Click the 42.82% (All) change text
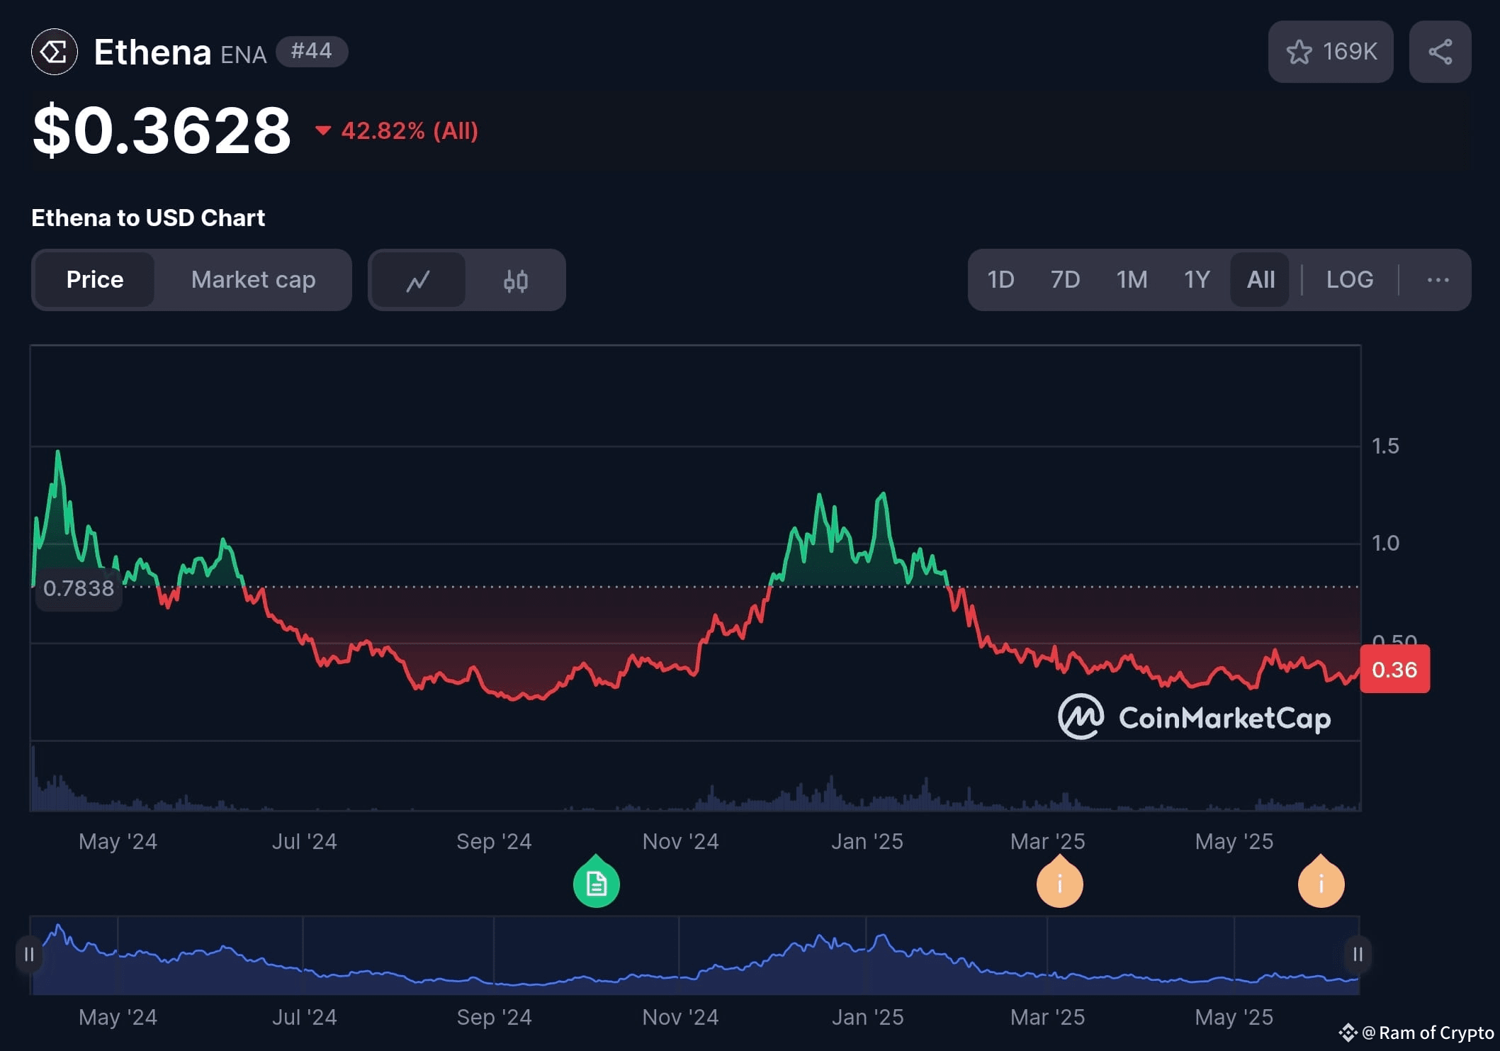This screenshot has height=1051, width=1500. [x=410, y=130]
